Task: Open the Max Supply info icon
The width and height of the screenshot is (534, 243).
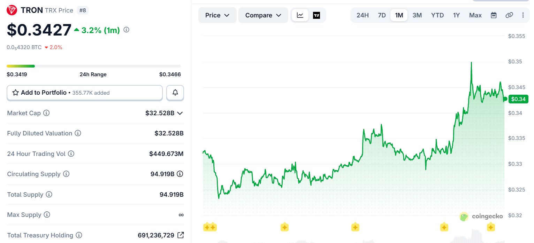Action: point(47,215)
